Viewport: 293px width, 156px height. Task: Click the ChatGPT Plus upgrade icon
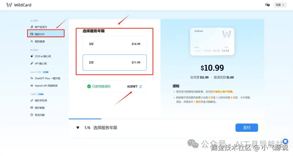[x=31, y=78]
